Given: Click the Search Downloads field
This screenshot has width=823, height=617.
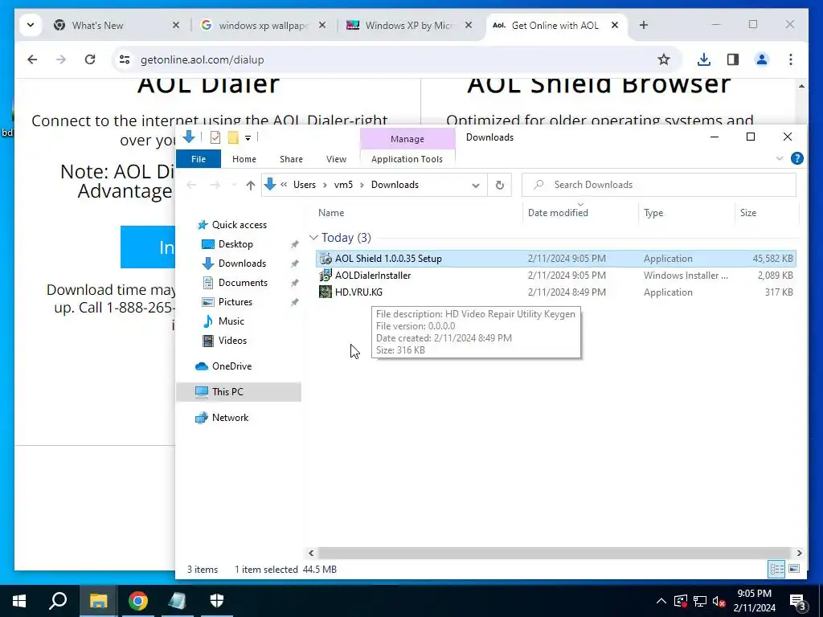Looking at the screenshot, I should coord(659,185).
